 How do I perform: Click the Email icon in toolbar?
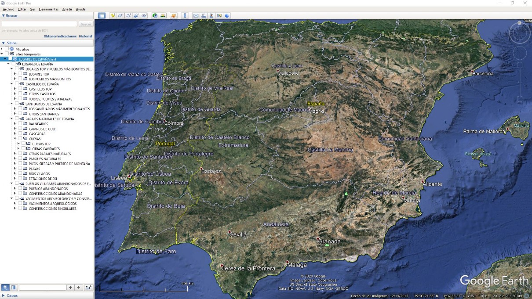pos(196,15)
